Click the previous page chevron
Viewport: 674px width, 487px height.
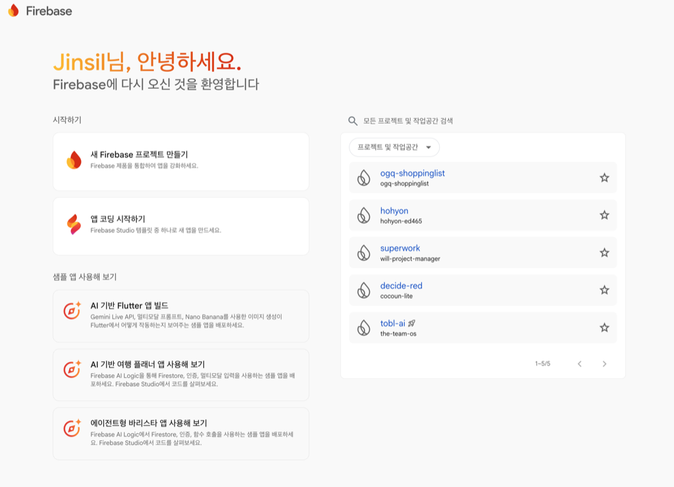tap(580, 363)
